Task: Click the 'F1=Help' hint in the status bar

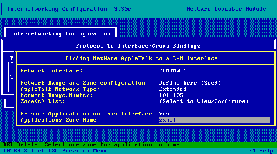Action: tap(261, 151)
